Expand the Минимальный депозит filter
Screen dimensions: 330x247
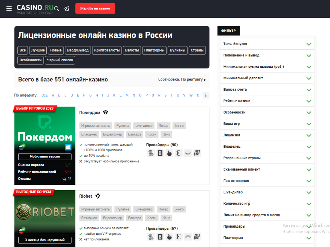[x=267, y=78]
